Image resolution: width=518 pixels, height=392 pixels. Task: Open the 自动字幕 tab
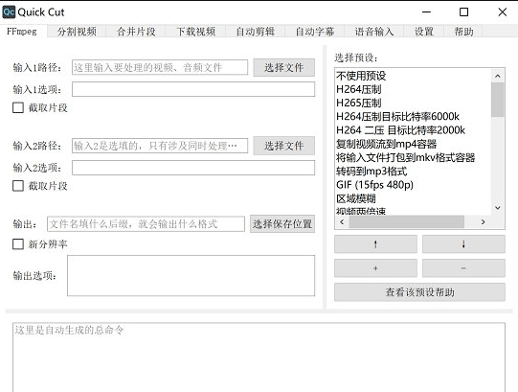315,32
